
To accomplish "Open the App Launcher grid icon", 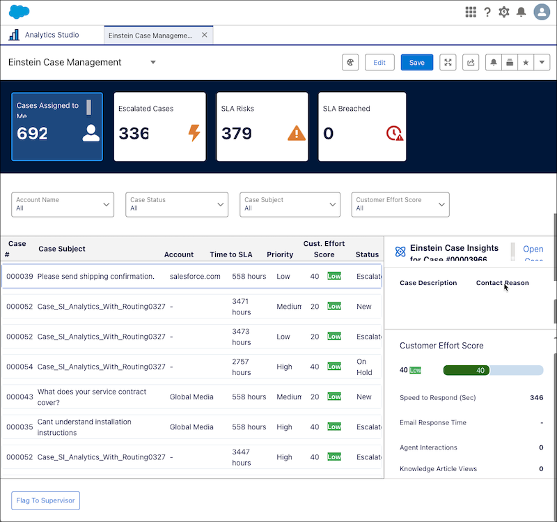I will tap(471, 12).
